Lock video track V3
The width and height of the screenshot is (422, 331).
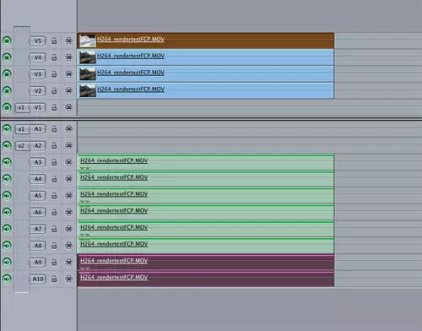[54, 74]
